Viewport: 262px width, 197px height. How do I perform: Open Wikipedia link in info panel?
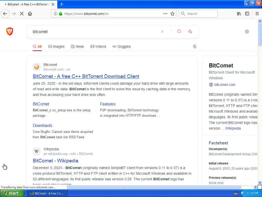[233, 128]
